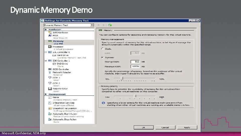This screenshot has width=241, height=136.
Task: Click the Automatic Stop Action icon
Action: pyautogui.click(x=50, y=119)
